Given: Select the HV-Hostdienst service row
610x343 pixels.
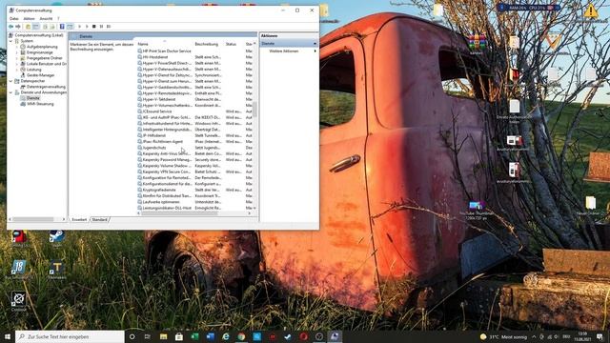Looking at the screenshot, I should coord(194,57).
